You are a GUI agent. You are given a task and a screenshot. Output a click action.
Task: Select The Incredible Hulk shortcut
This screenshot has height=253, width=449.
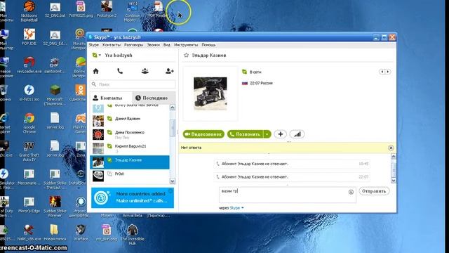[x=133, y=235]
